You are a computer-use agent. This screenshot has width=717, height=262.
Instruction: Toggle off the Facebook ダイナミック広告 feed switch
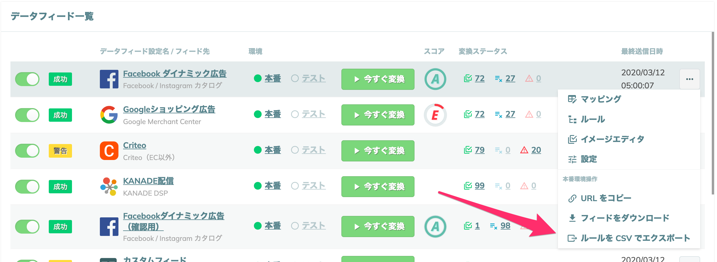(x=27, y=79)
